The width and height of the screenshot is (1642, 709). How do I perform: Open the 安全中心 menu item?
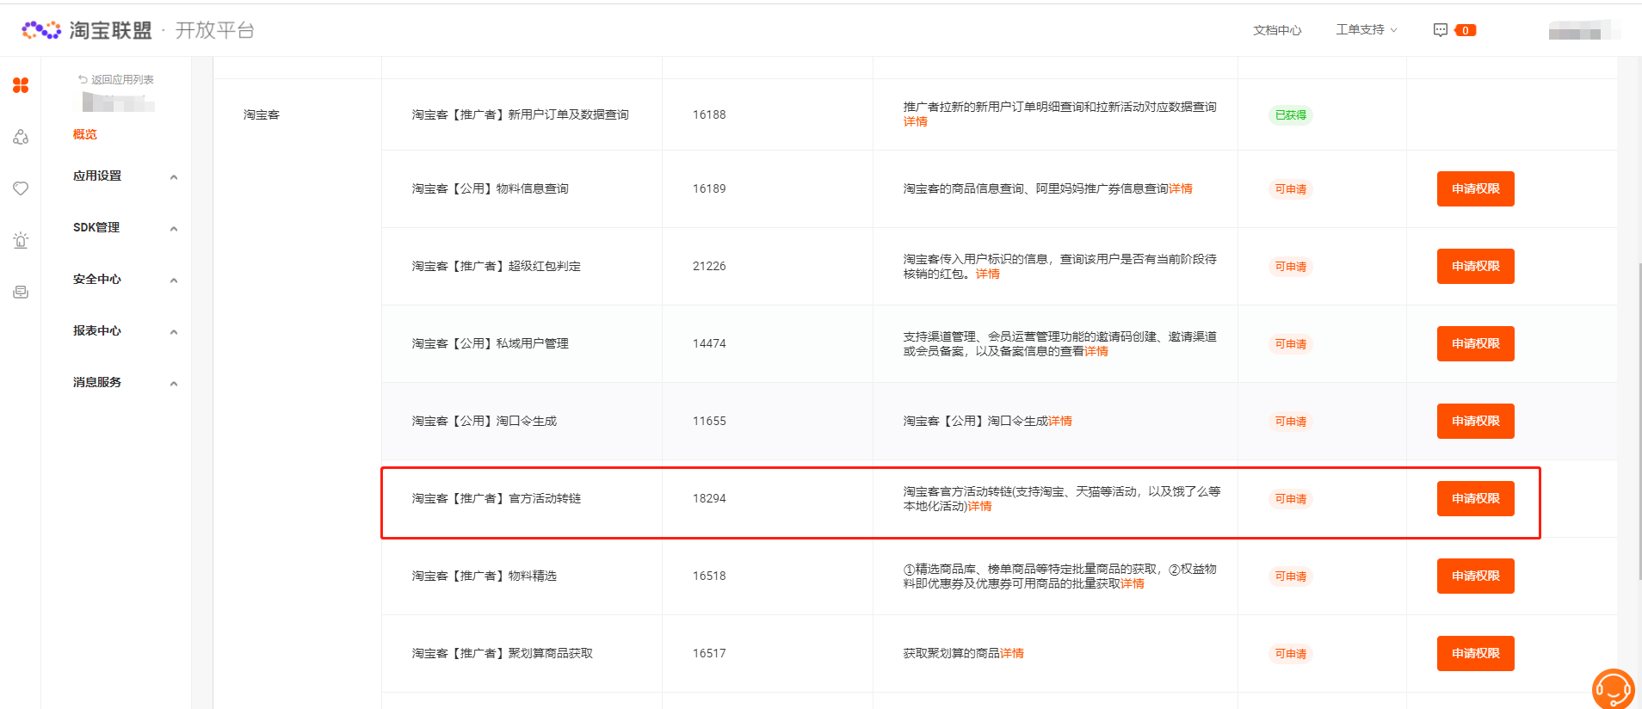(97, 279)
